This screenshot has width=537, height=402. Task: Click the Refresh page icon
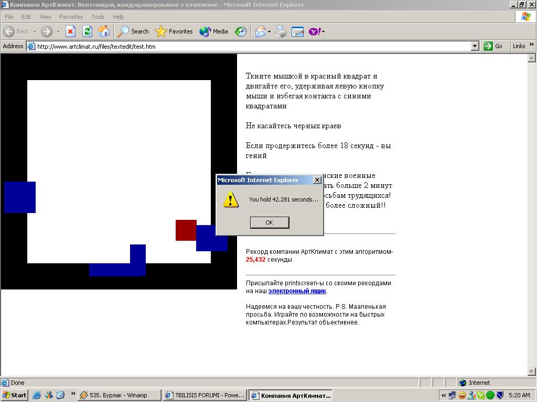(87, 31)
